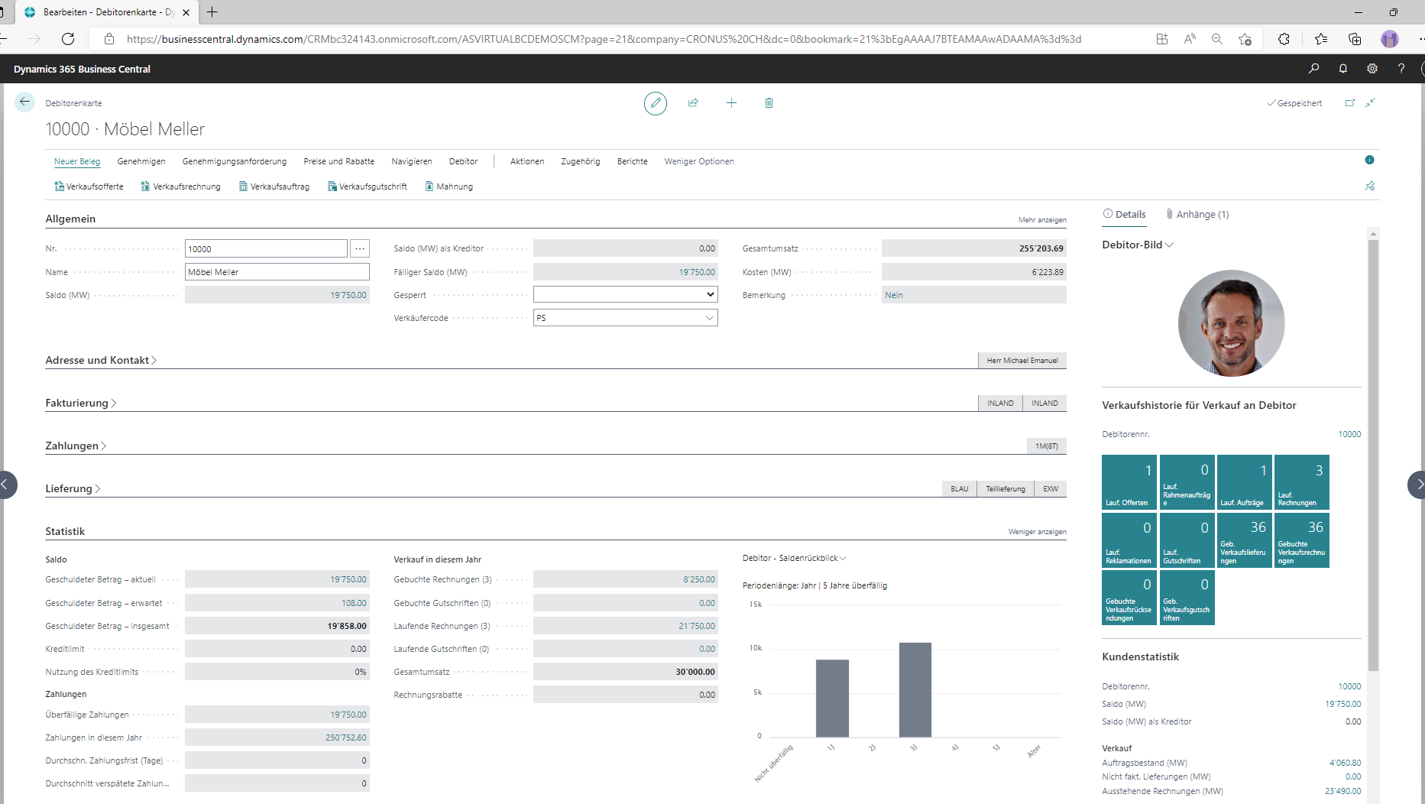Open the Debitor menu
The image size is (1425, 804).
(464, 161)
